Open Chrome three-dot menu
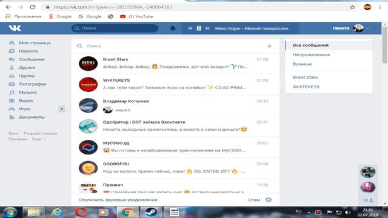 coord(380,7)
